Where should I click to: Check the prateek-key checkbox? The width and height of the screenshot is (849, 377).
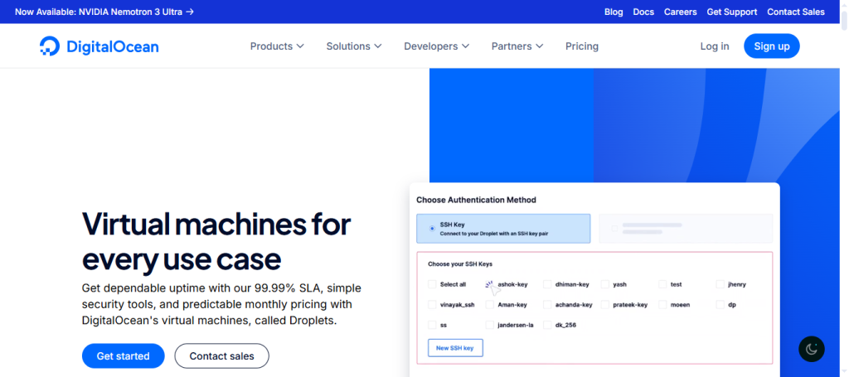[x=605, y=305]
